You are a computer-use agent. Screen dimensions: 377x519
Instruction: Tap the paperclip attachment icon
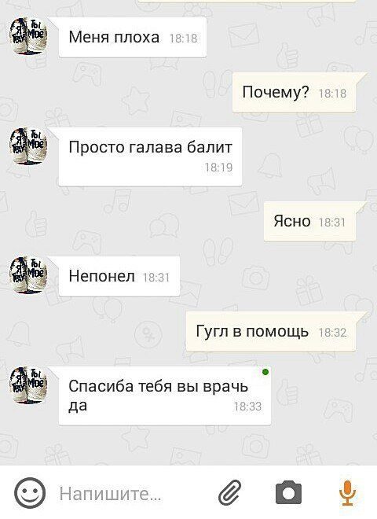(x=230, y=493)
